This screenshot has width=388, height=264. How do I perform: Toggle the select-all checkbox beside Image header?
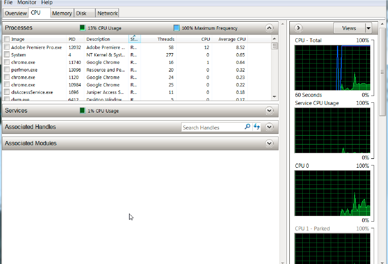pyautogui.click(x=7, y=39)
